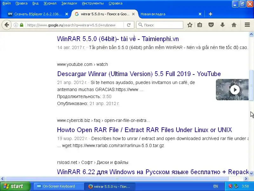Switch to On-Screen Keyboard taskbar item

coord(58,186)
